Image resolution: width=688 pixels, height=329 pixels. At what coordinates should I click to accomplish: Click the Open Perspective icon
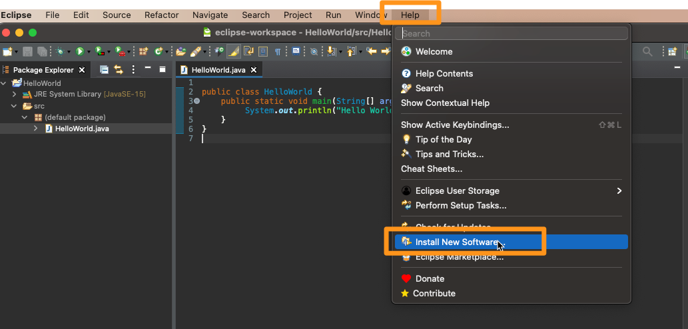tap(672, 52)
